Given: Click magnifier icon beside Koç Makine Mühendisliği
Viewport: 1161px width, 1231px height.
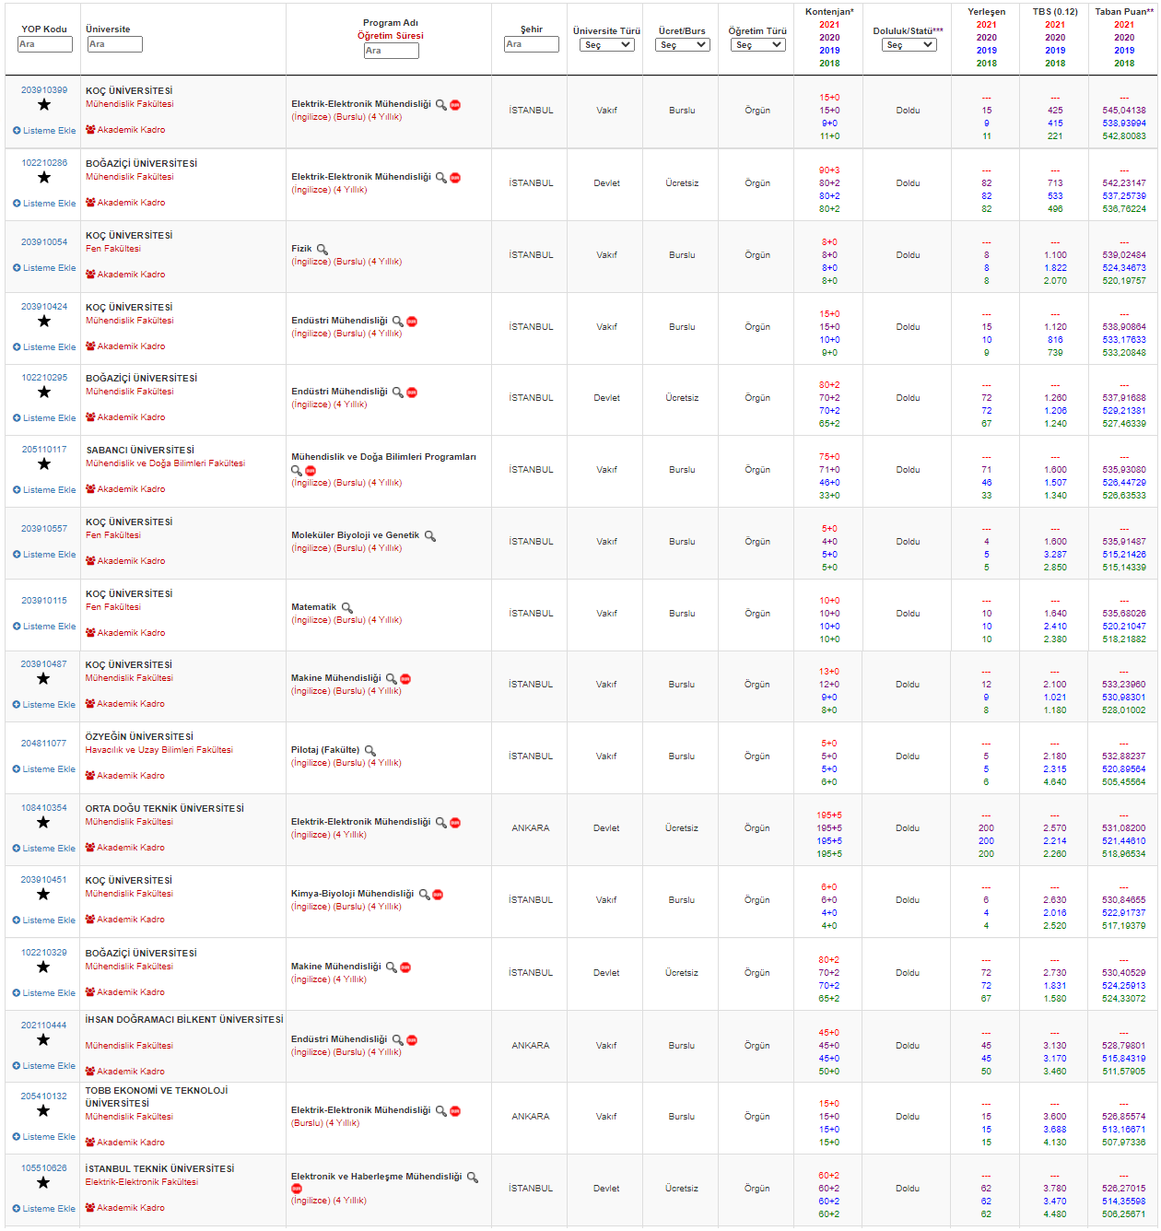Looking at the screenshot, I should click(x=392, y=679).
